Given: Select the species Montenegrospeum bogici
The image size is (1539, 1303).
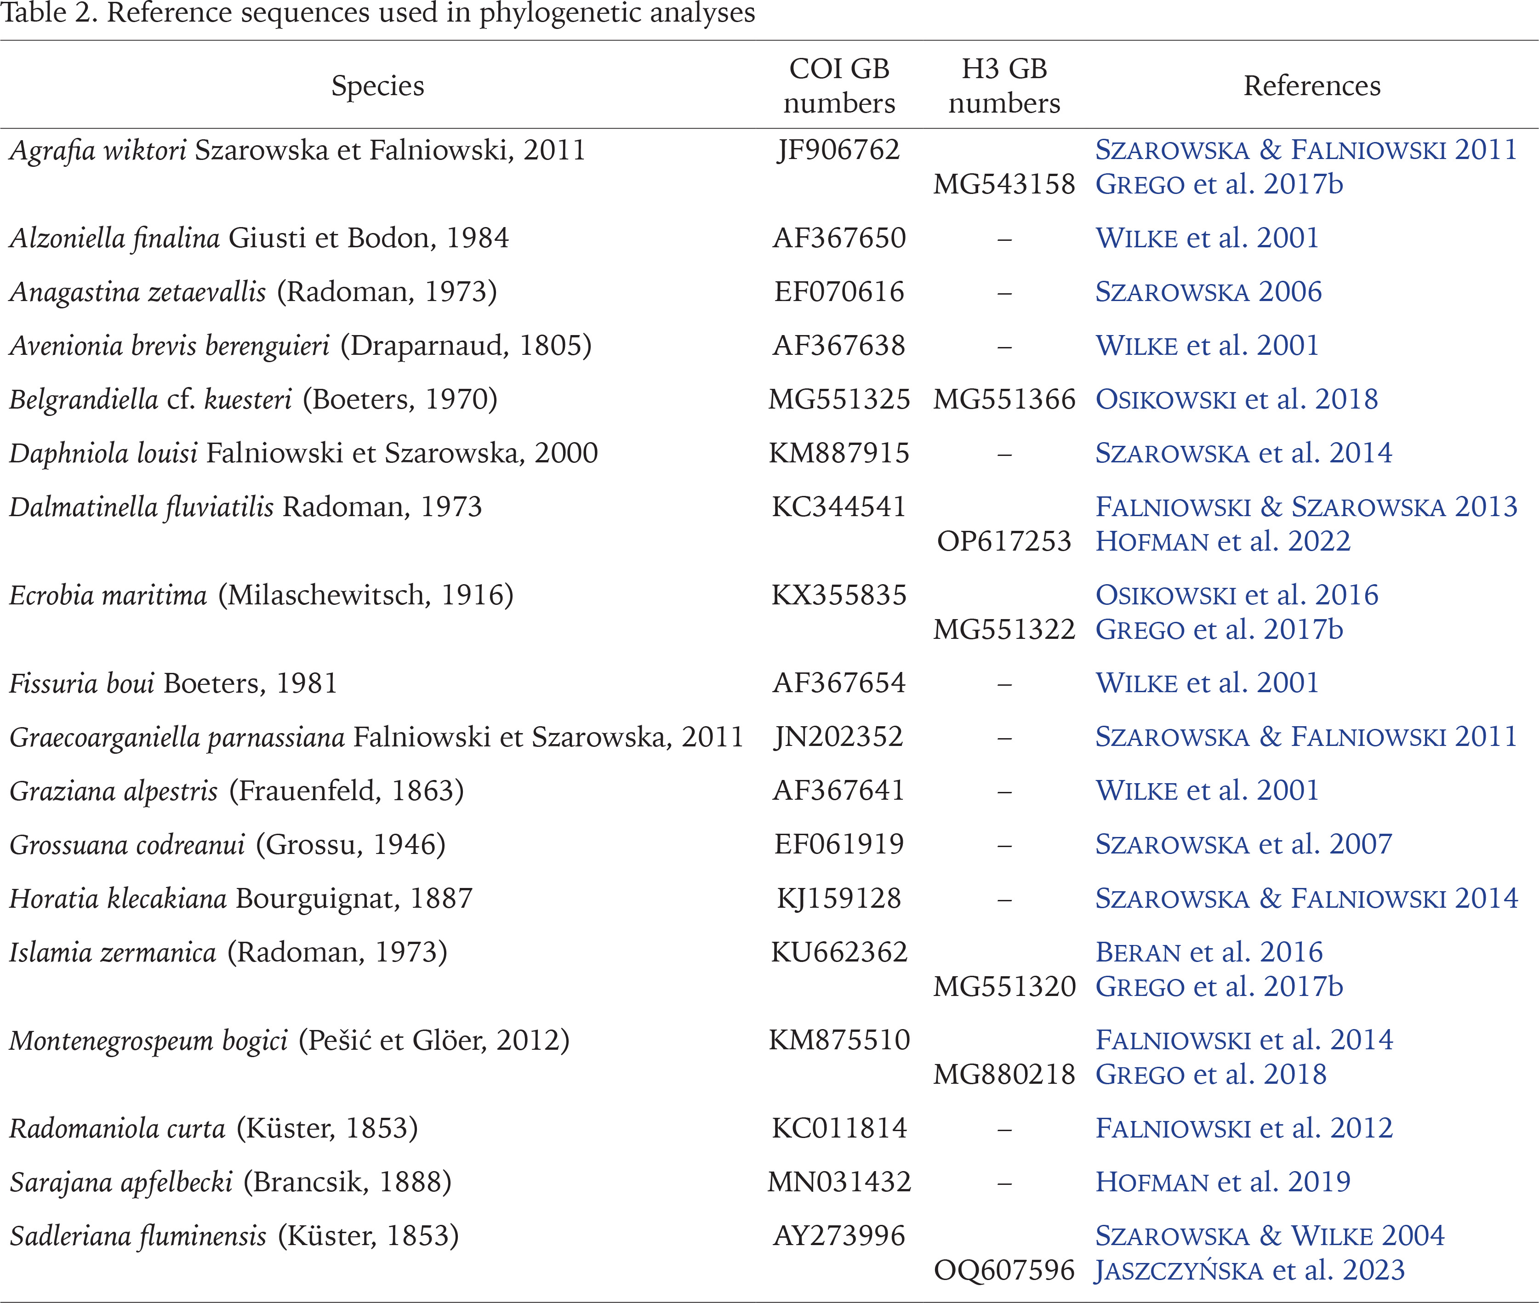Looking at the screenshot, I should (x=148, y=1041).
